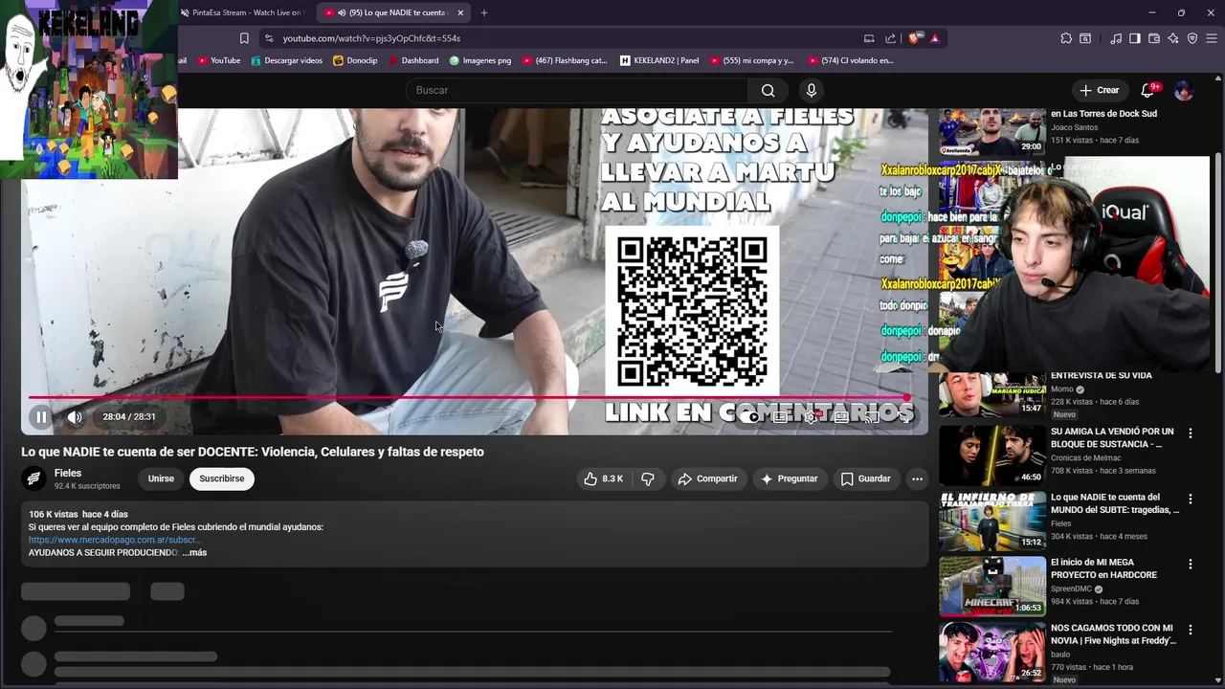This screenshot has width=1225, height=689.
Task: Open the (574) CJ volando en bookmark
Action: pyautogui.click(x=850, y=60)
